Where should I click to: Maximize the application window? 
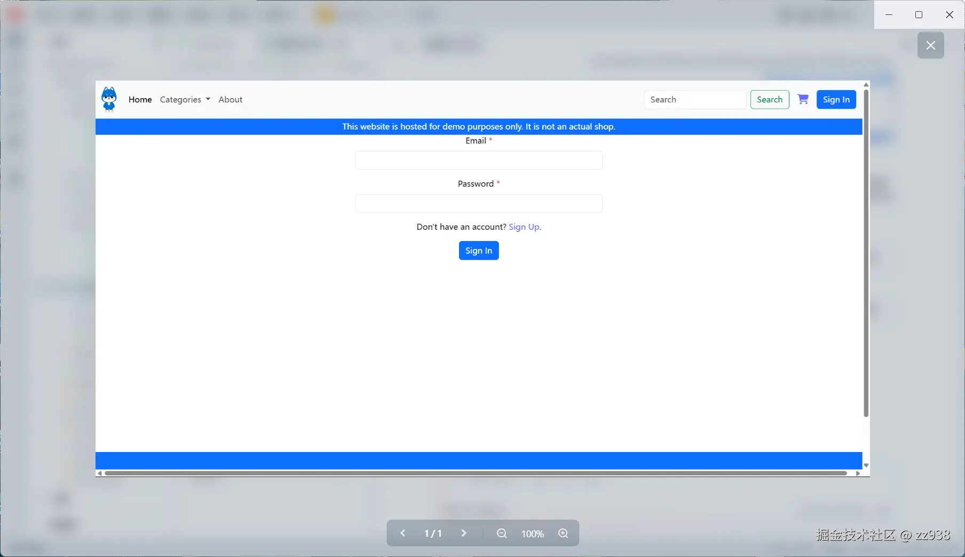pos(919,14)
